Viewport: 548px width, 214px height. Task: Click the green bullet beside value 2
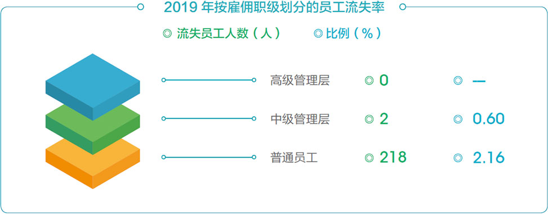[369, 119]
